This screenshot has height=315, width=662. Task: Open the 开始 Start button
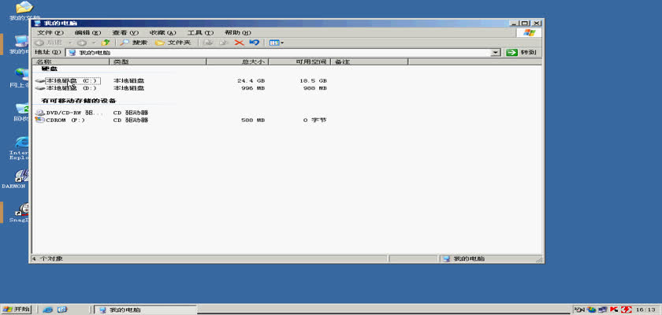(x=16, y=309)
